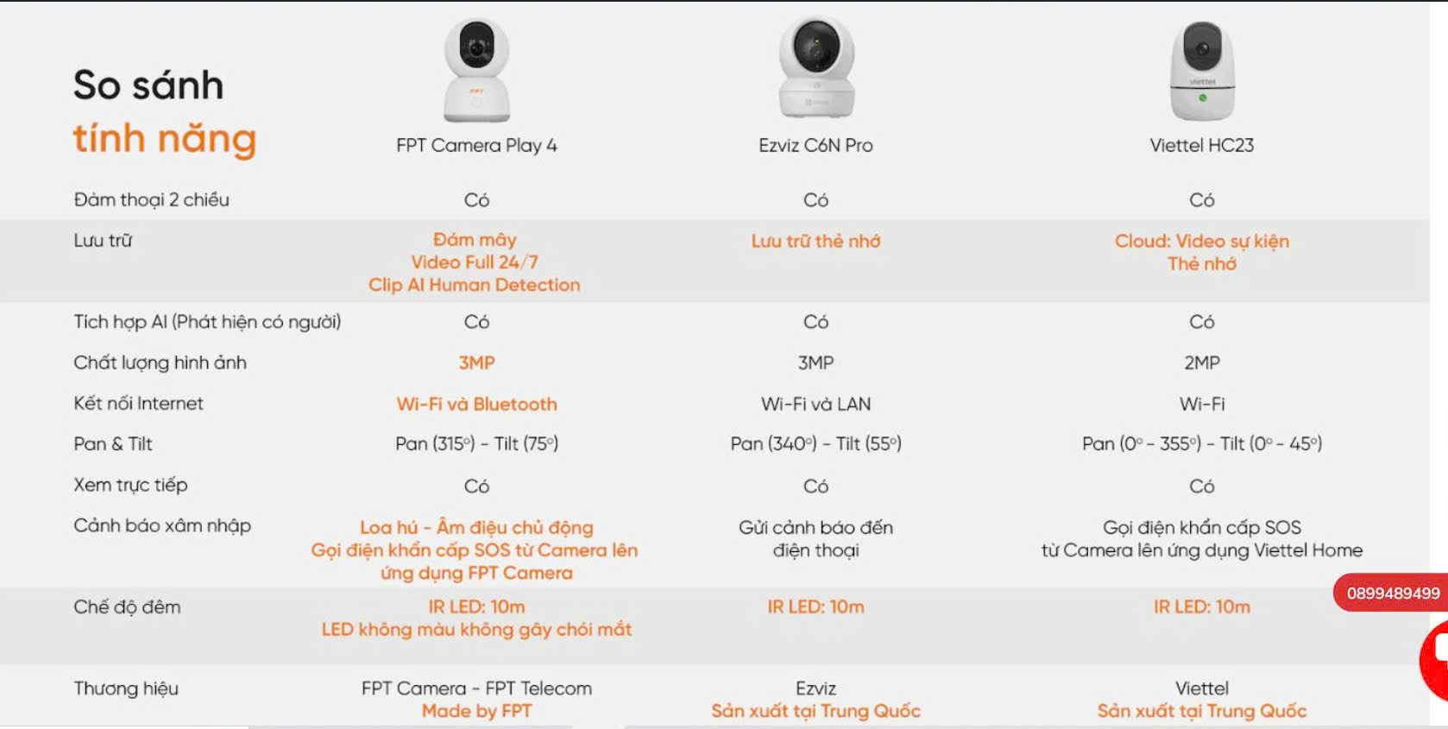Click the orange "Wi-Fi và Bluetooth" text
This screenshot has width=1448, height=729.
click(x=476, y=404)
